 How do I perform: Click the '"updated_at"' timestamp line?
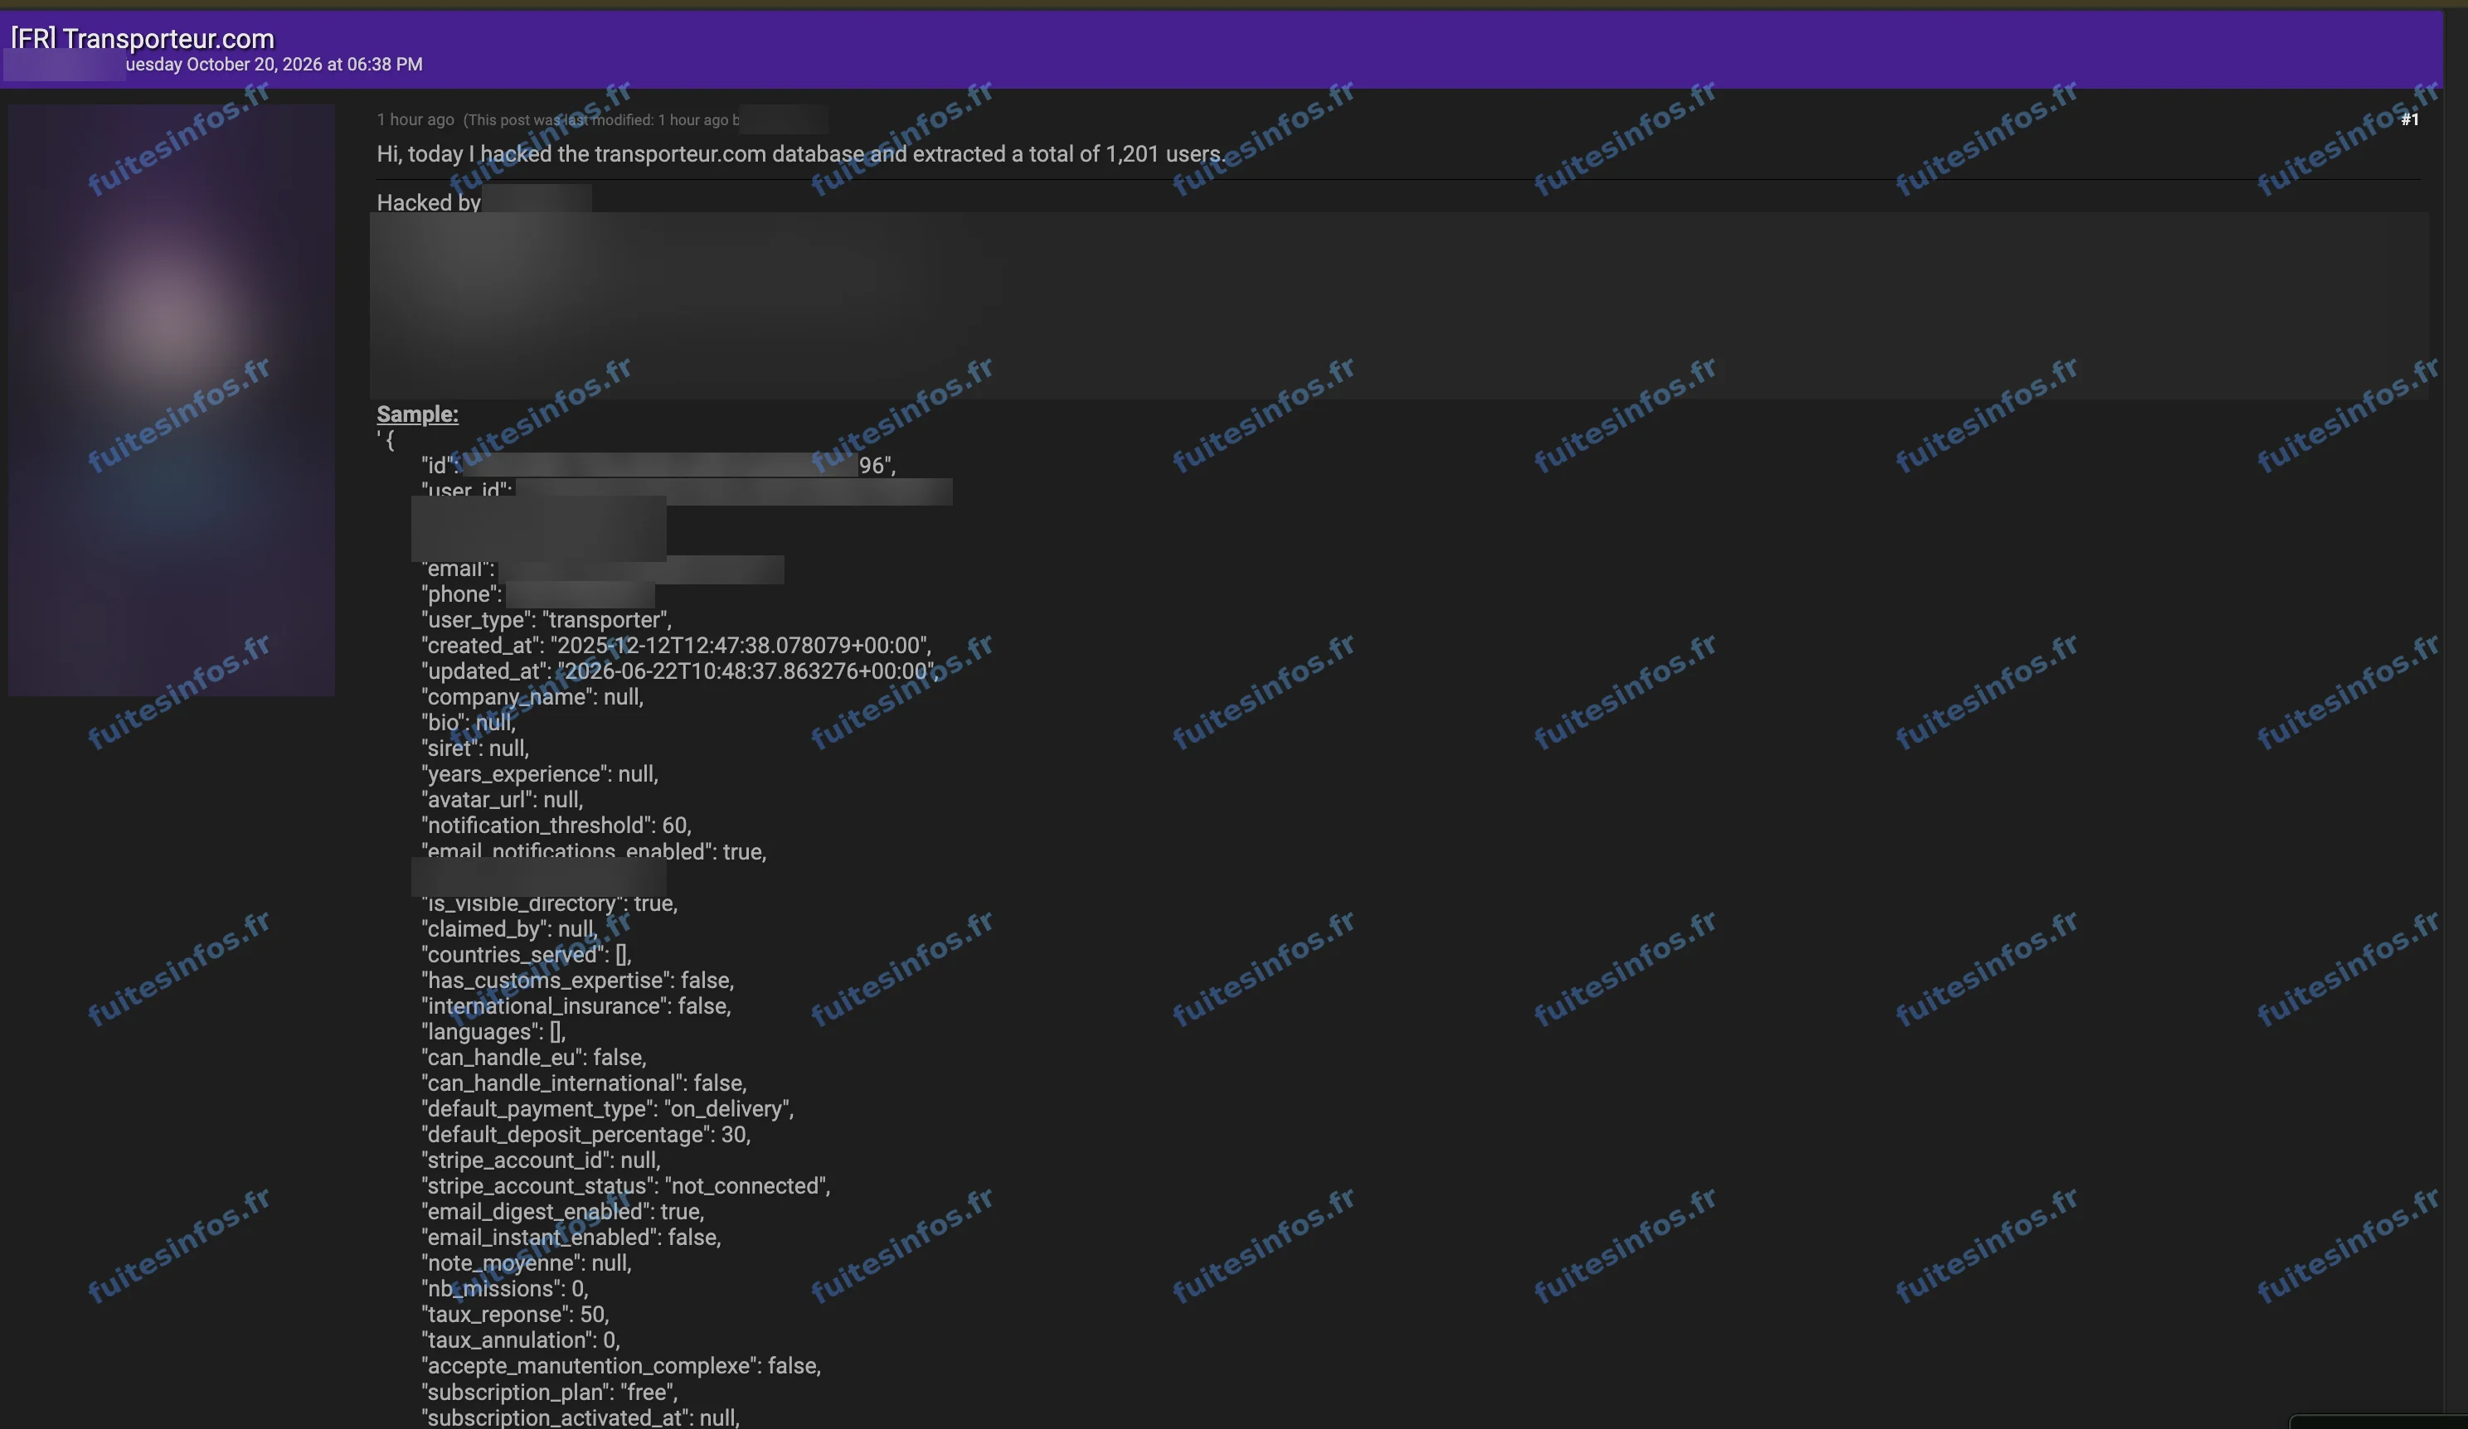pos(680,671)
